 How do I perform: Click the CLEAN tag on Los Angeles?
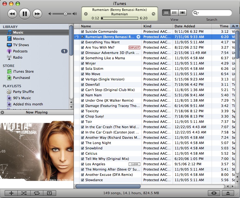[x=134, y=164]
